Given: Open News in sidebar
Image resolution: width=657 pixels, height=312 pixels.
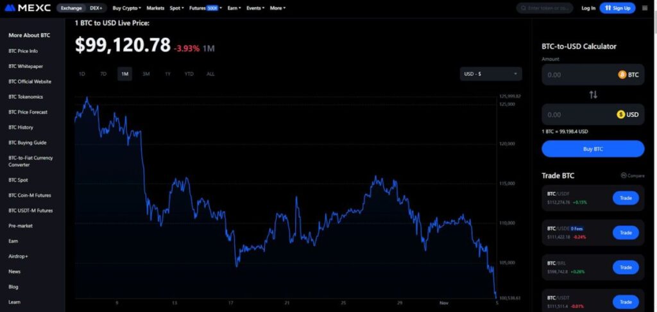Looking at the screenshot, I should click(x=14, y=272).
